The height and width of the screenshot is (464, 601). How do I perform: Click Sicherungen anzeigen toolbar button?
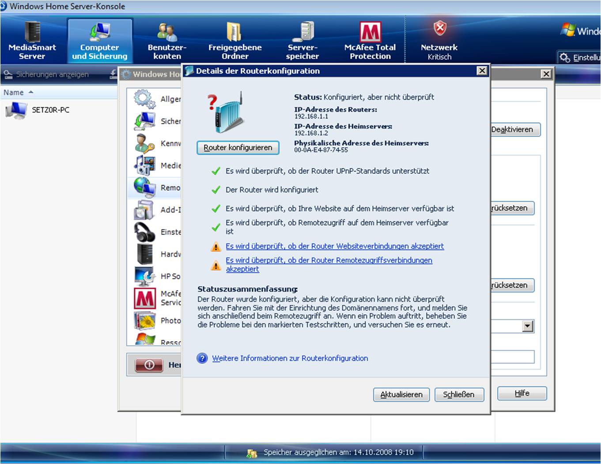pos(46,75)
